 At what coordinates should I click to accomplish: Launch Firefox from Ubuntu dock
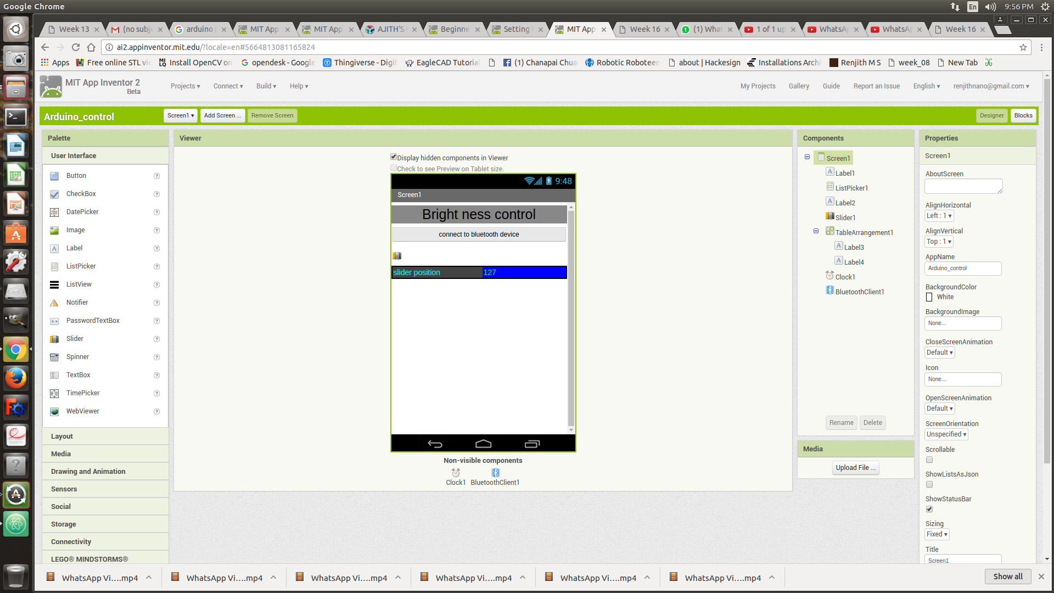pyautogui.click(x=16, y=378)
